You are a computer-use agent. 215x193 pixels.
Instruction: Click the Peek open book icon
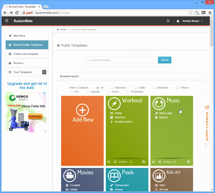click(114, 176)
